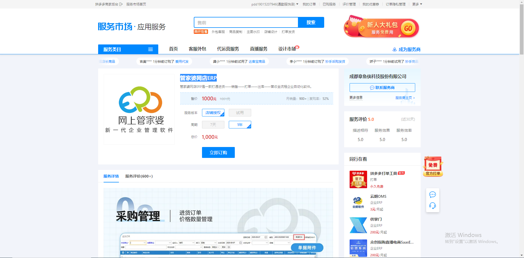This screenshot has height=258, width=524.
Task: Open the 云朗OMS listing title
Action: point(378,196)
